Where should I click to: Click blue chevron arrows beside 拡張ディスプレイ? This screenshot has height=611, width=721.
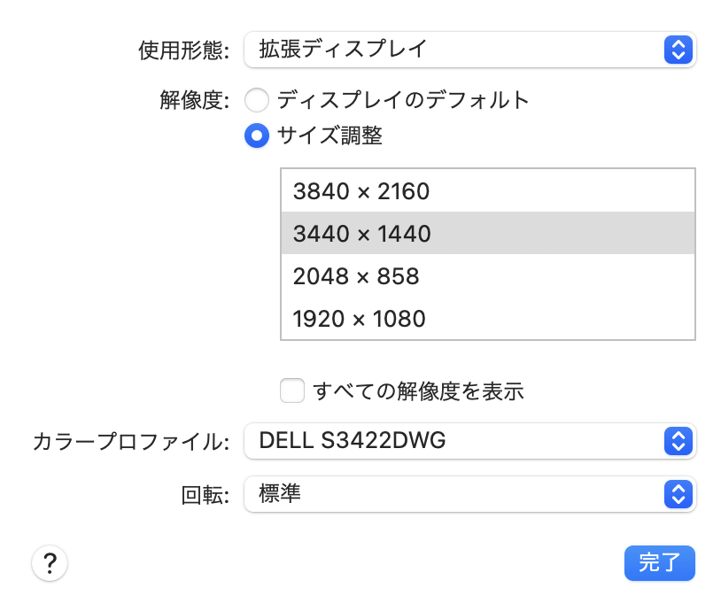pyautogui.click(x=677, y=50)
